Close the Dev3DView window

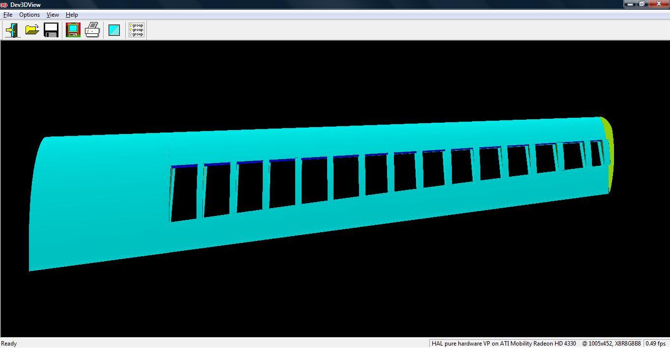click(x=659, y=4)
